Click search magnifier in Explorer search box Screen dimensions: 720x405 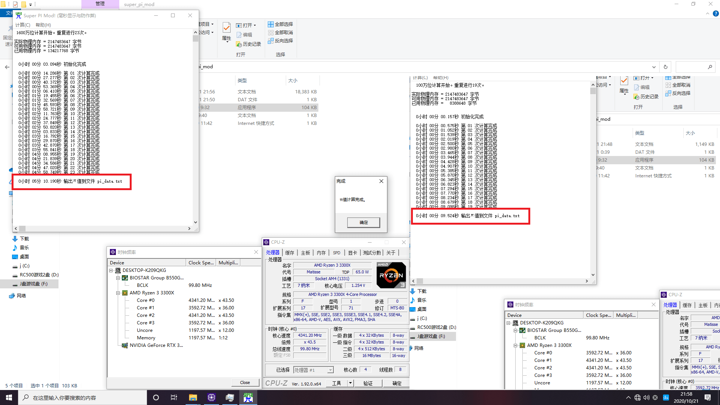[710, 67]
